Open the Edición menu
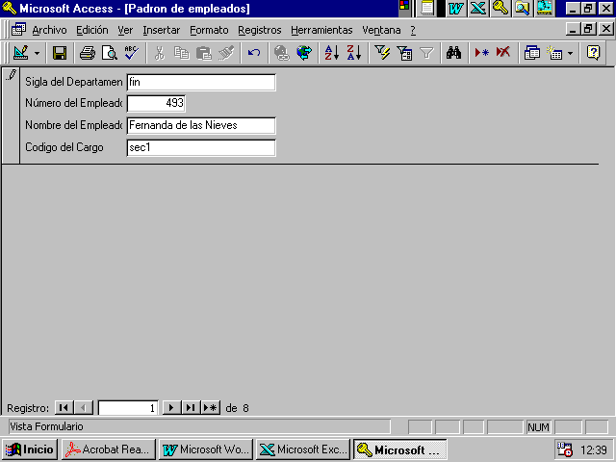The image size is (616, 462). (92, 30)
